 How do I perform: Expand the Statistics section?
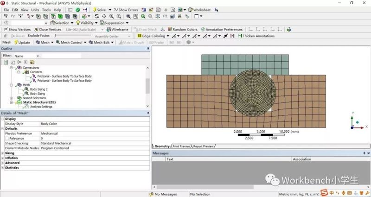coord(2,168)
